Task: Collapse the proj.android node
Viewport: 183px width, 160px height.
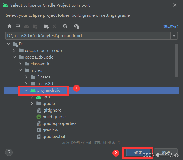Action: click(x=26, y=90)
